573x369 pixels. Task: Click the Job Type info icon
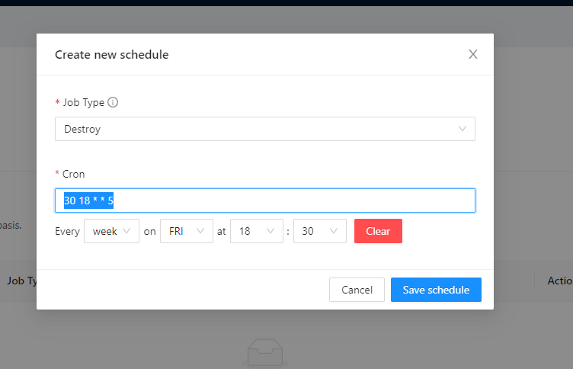[113, 102]
